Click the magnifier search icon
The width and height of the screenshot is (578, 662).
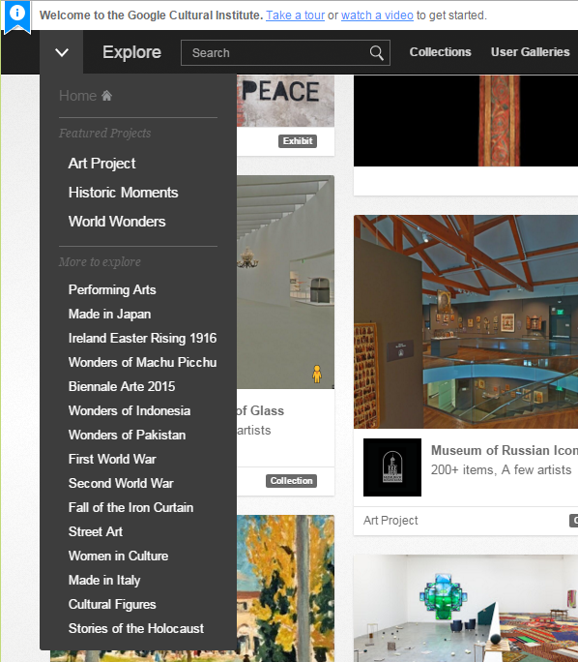(x=377, y=53)
